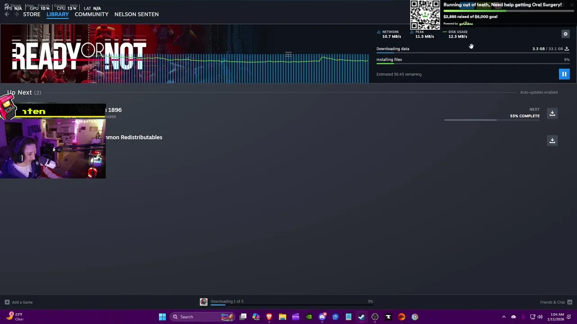Show hidden system tray icons
The width and height of the screenshot is (577, 324).
click(504, 317)
